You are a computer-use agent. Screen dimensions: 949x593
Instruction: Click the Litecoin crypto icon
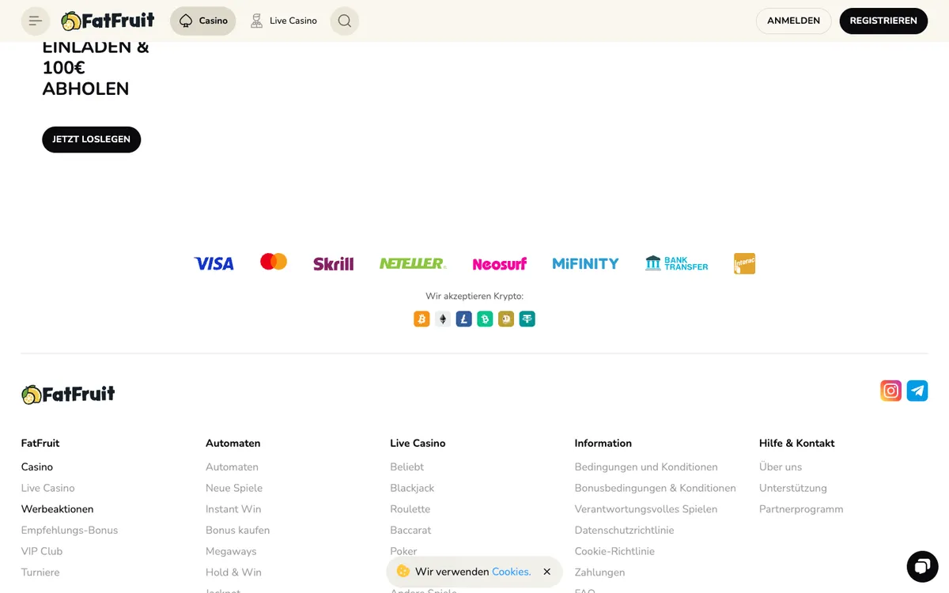tap(464, 319)
